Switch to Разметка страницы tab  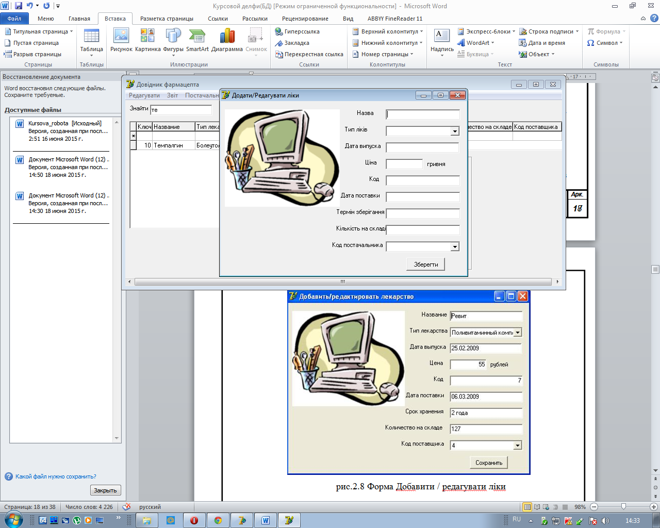tap(167, 19)
